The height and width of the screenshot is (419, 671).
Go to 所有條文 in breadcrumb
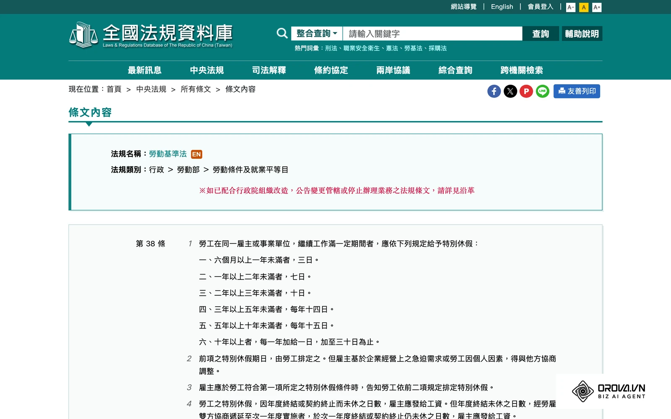pyautogui.click(x=196, y=89)
